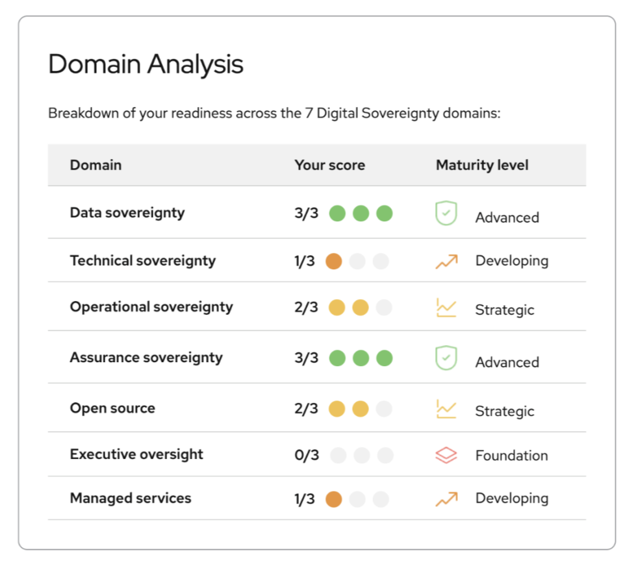
Task: Click the Assurance sovereignty domain name
Action: (x=146, y=358)
